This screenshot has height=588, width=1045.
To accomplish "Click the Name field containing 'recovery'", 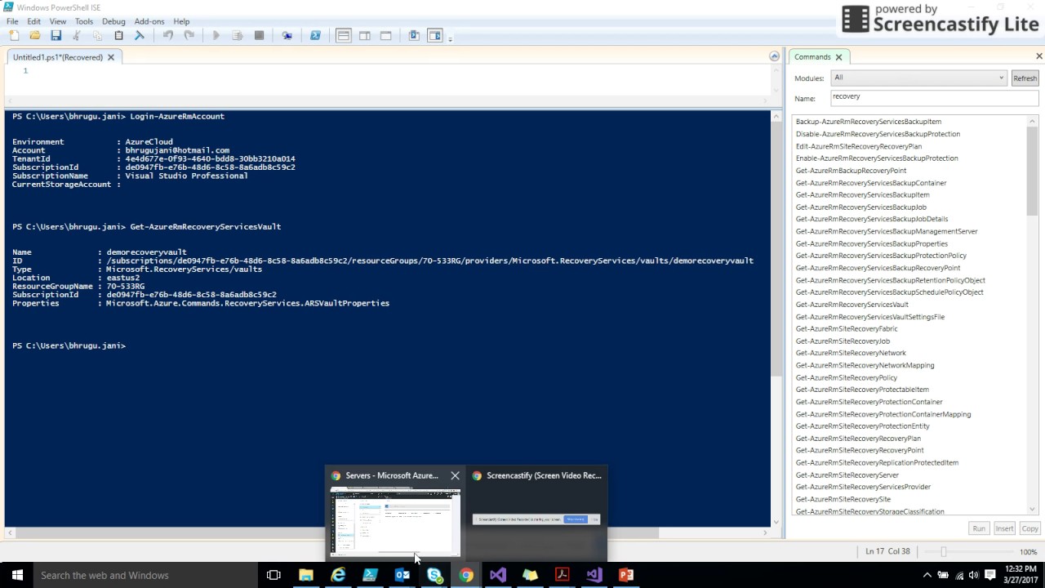I will (934, 98).
